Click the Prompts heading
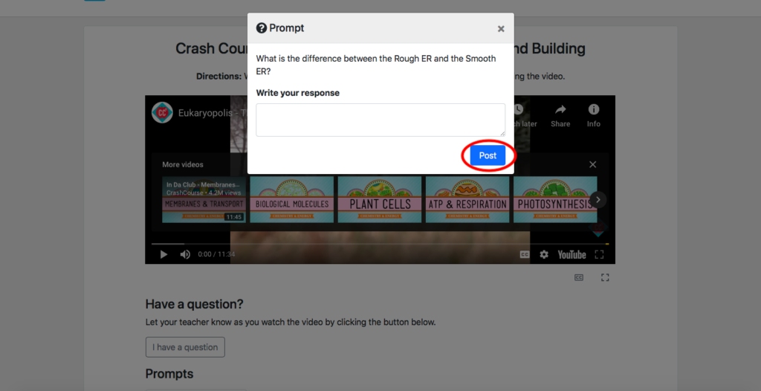761x391 pixels. point(169,373)
